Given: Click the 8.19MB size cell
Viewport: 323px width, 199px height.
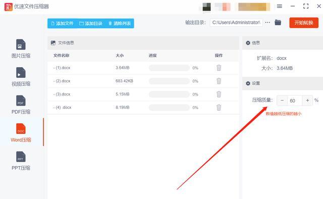Looking at the screenshot, I should (122, 107).
